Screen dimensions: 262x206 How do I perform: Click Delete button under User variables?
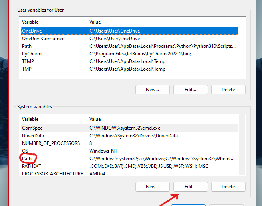pyautogui.click(x=228, y=90)
